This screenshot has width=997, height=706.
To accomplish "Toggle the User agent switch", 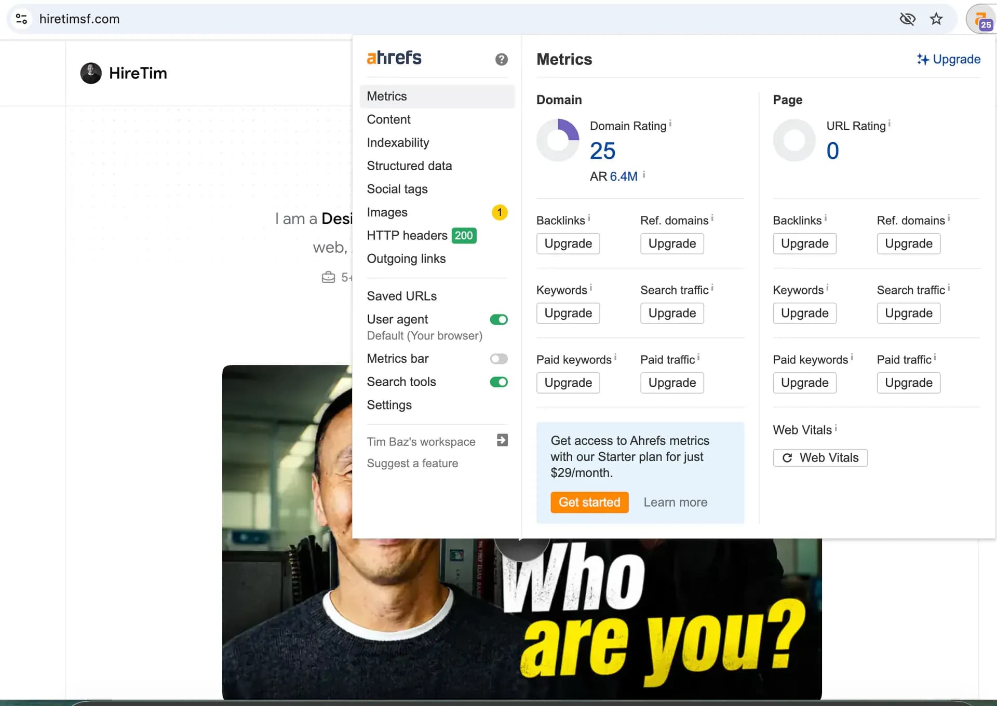I will [498, 320].
